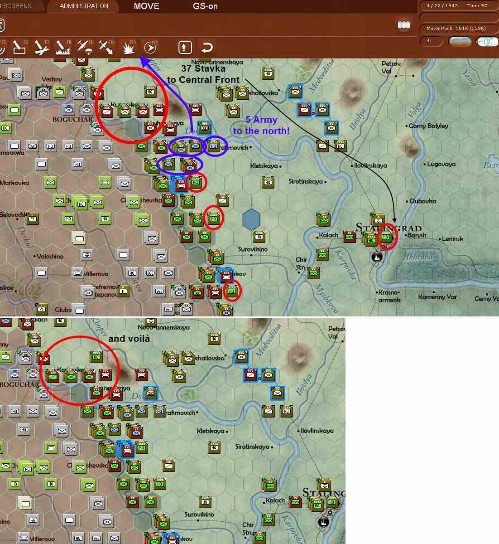Screen dimensions: 499x544
Task: Select the counter right of Chir Stn label
Action: click(x=313, y=272)
